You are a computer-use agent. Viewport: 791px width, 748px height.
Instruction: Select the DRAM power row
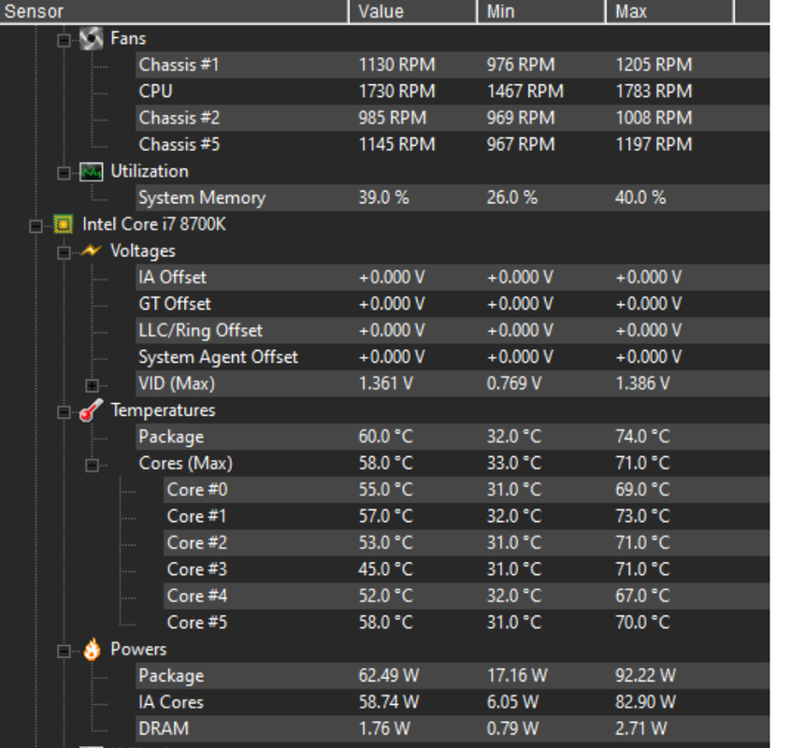pos(453,729)
